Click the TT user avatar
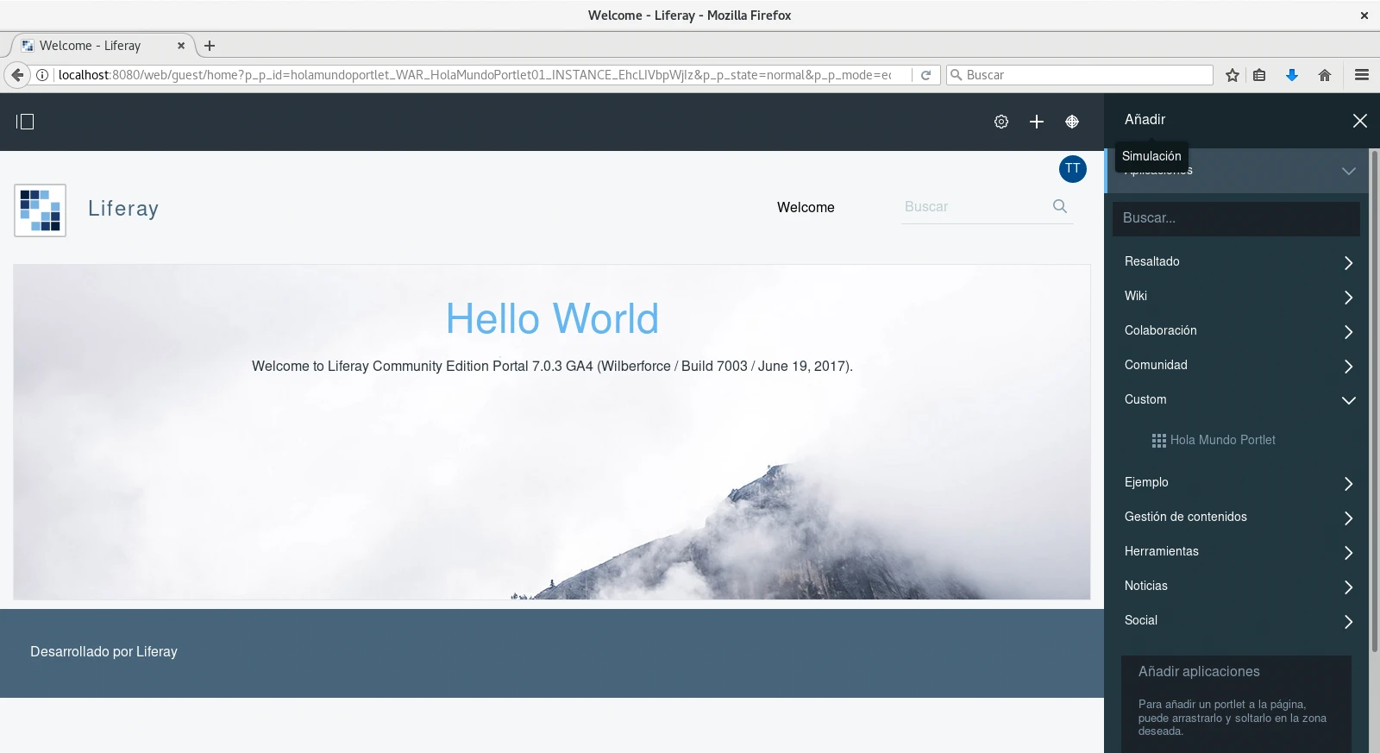Viewport: 1380px width, 753px height. click(1072, 169)
